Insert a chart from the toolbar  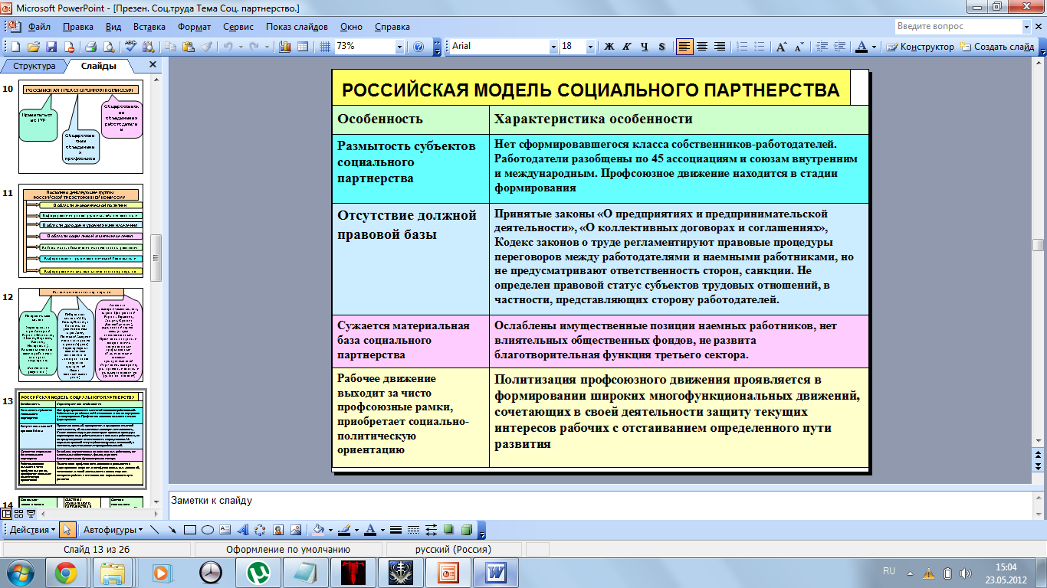(284, 46)
